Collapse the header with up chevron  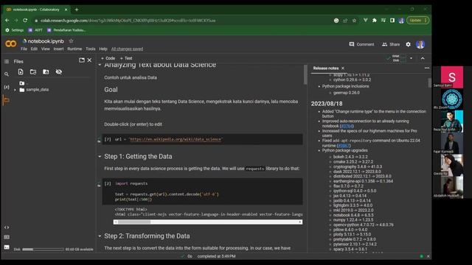[x=423, y=58]
